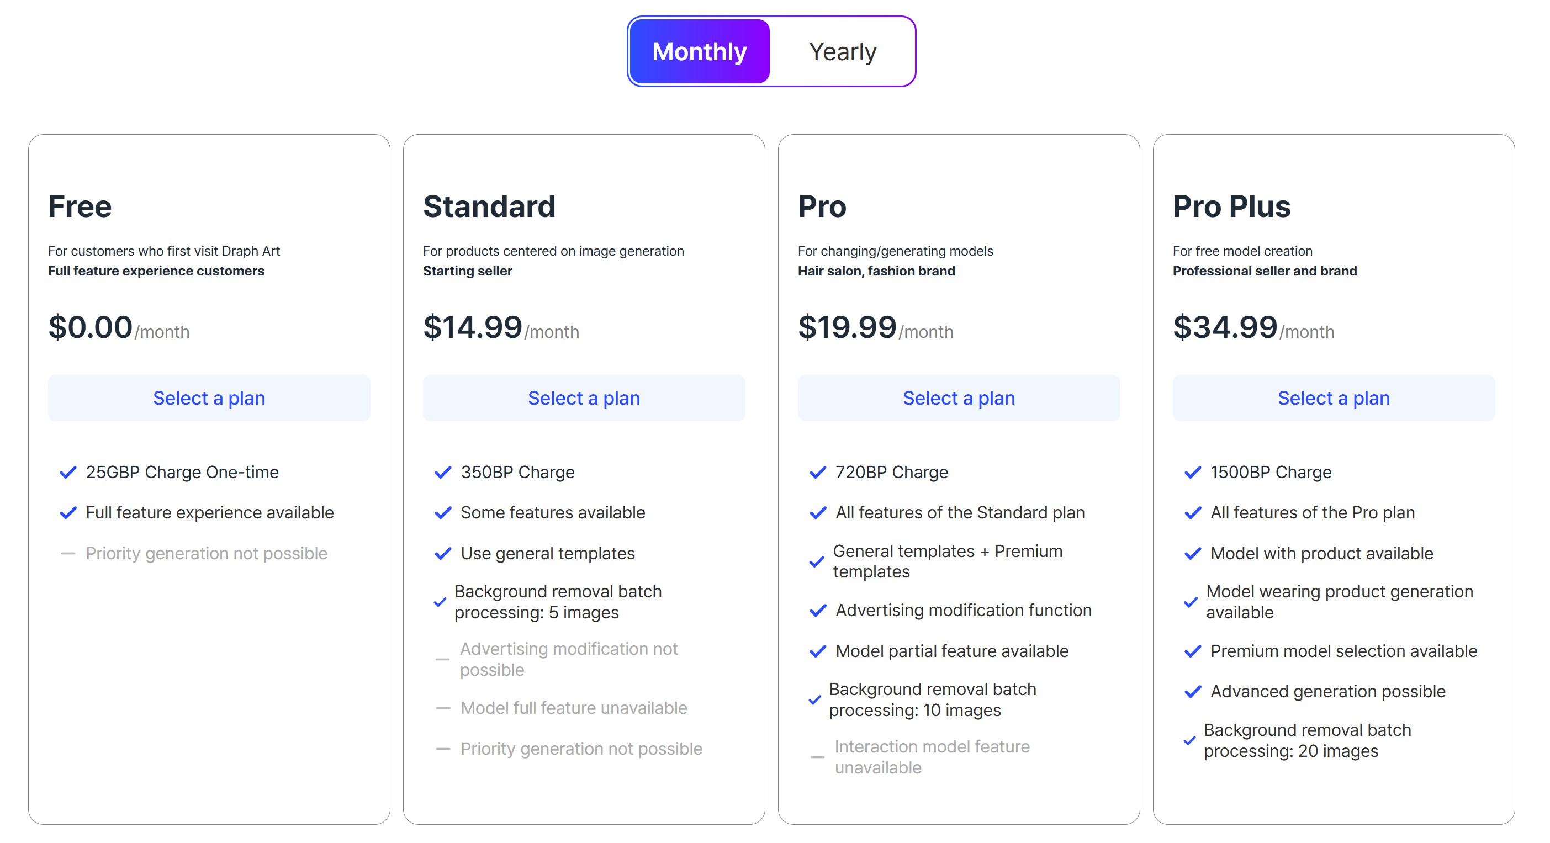1550x843 pixels.
Task: Select the Pro Plus plan button
Action: (1334, 397)
